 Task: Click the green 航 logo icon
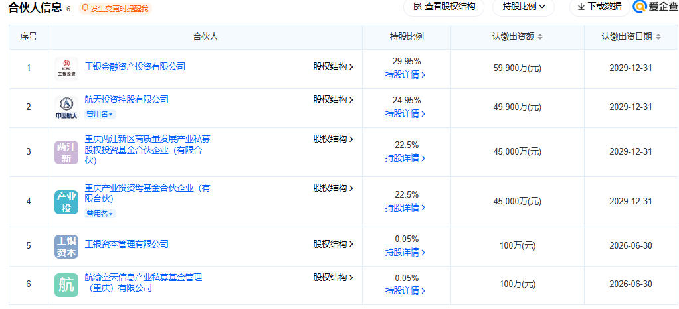[66, 285]
